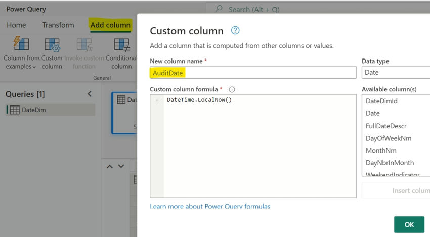
Task: Collapse the Queries pane with the chevron
Action: tap(90, 94)
